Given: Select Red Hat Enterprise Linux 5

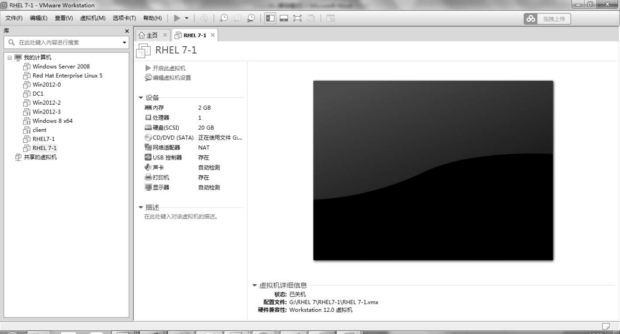Looking at the screenshot, I should (x=67, y=76).
